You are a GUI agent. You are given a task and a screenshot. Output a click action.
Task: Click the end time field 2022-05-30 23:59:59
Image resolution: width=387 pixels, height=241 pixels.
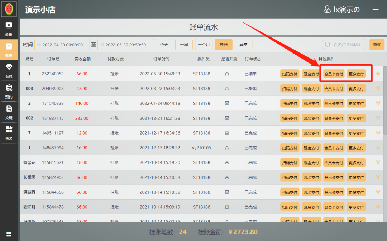(125, 45)
